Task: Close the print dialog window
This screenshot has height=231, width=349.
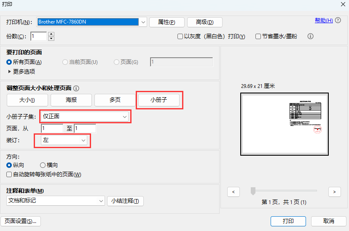Action: coord(343,4)
